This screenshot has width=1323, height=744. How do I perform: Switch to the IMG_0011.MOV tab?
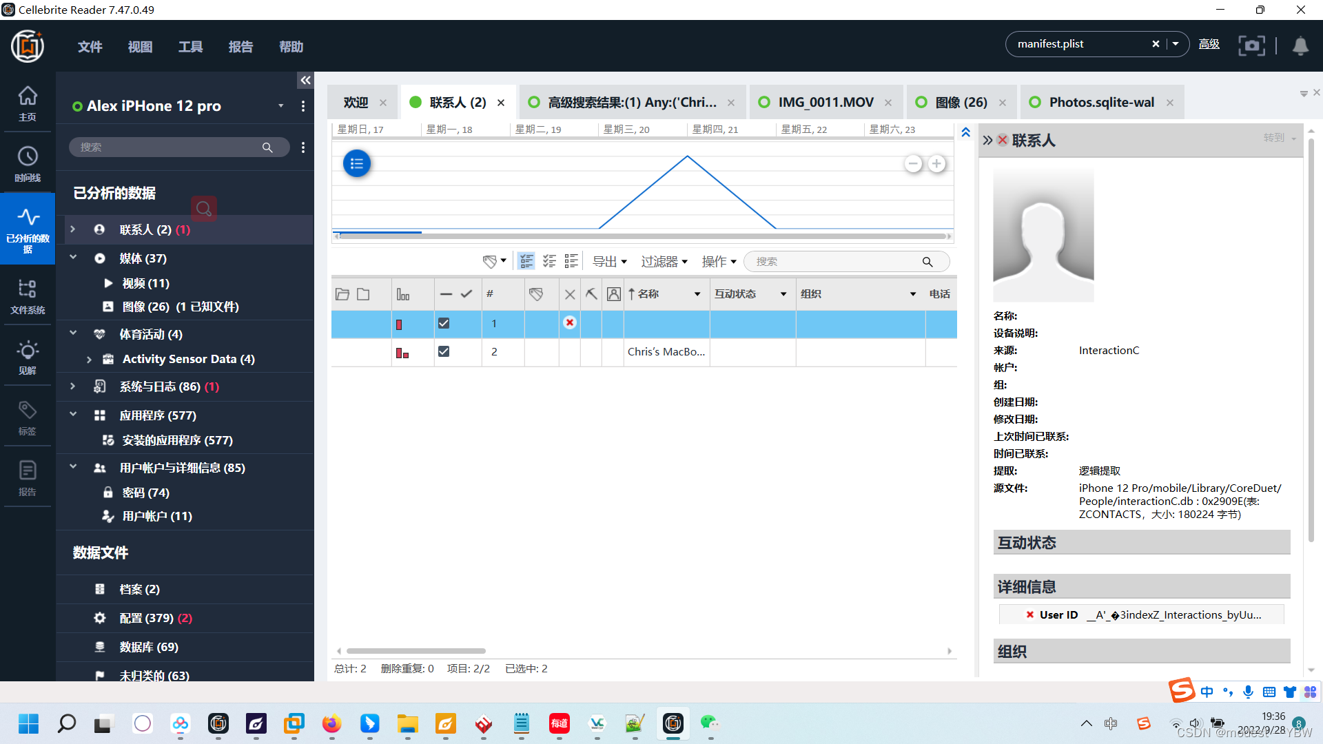pos(825,103)
